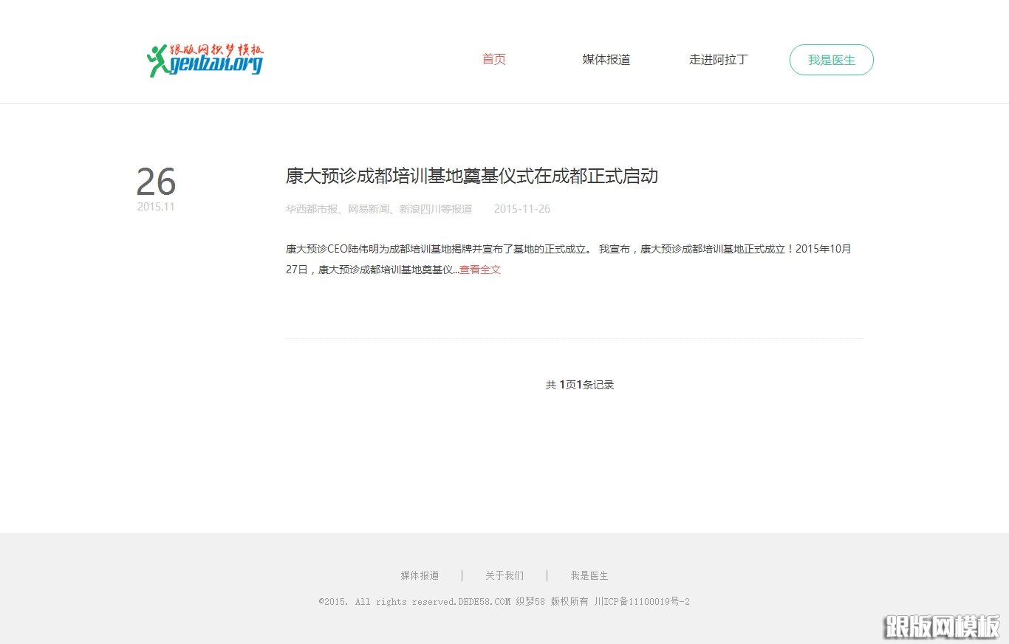Open the 媒体报道 navigation menu item
1009x644 pixels.
click(606, 60)
